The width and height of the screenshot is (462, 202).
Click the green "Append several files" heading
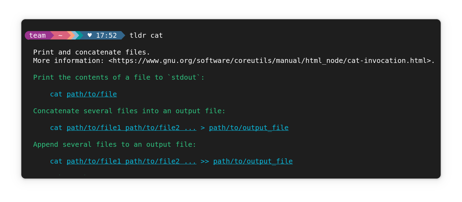115,144
